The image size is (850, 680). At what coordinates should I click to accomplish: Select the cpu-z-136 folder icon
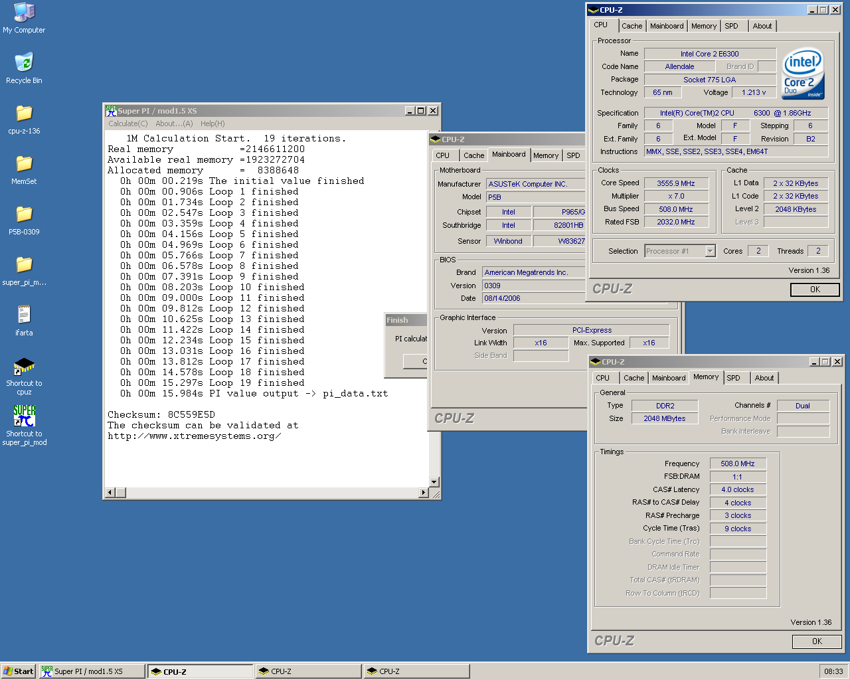pyautogui.click(x=24, y=119)
